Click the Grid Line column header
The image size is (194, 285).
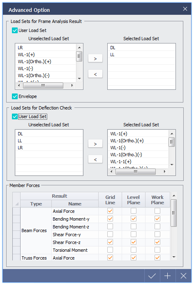click(x=110, y=200)
